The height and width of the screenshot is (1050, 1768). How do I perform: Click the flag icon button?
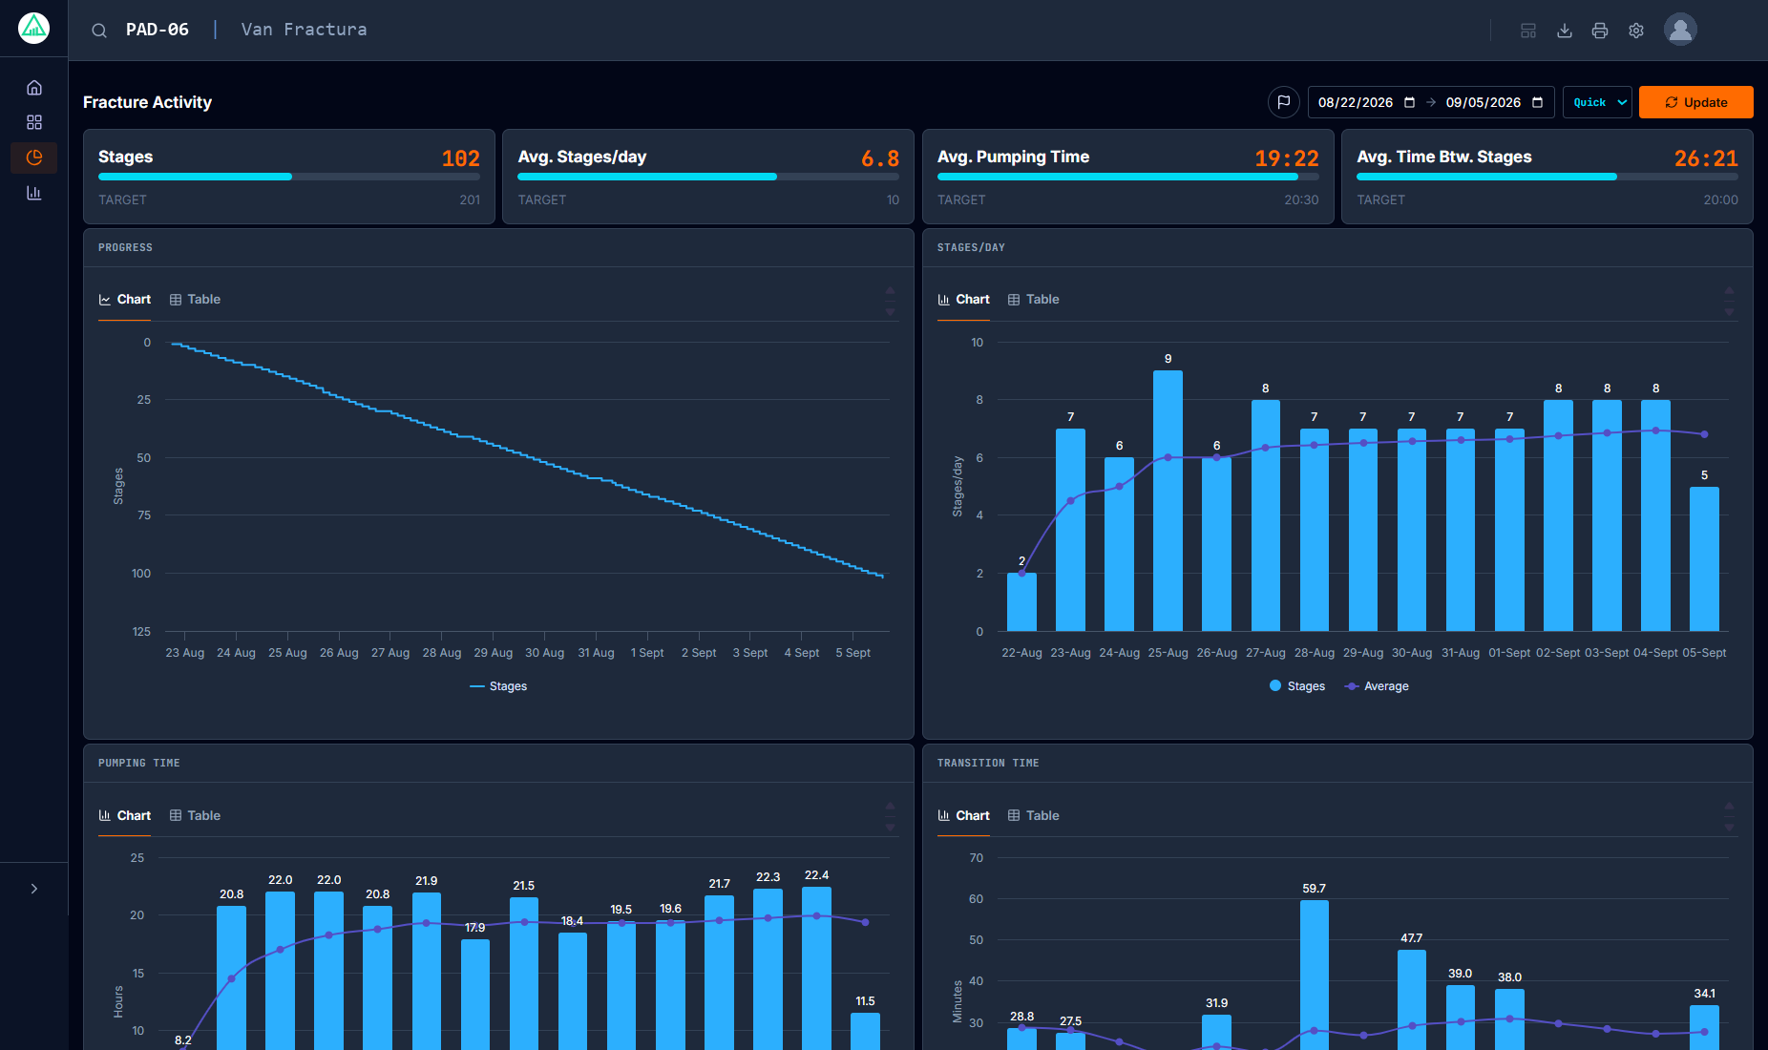[1284, 102]
